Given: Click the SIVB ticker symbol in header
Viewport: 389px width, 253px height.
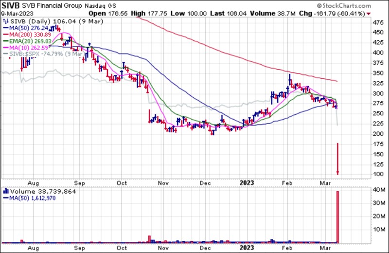Looking at the screenshot, I should pyautogui.click(x=11, y=5).
